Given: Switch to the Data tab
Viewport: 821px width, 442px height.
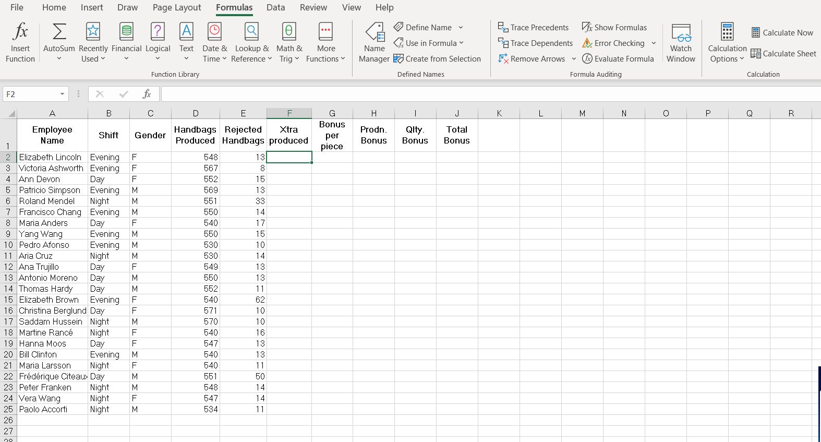Looking at the screenshot, I should (x=275, y=7).
